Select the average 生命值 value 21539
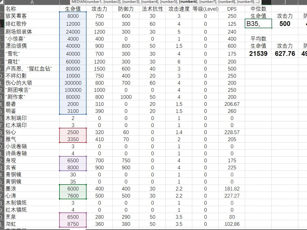 [x=258, y=54]
